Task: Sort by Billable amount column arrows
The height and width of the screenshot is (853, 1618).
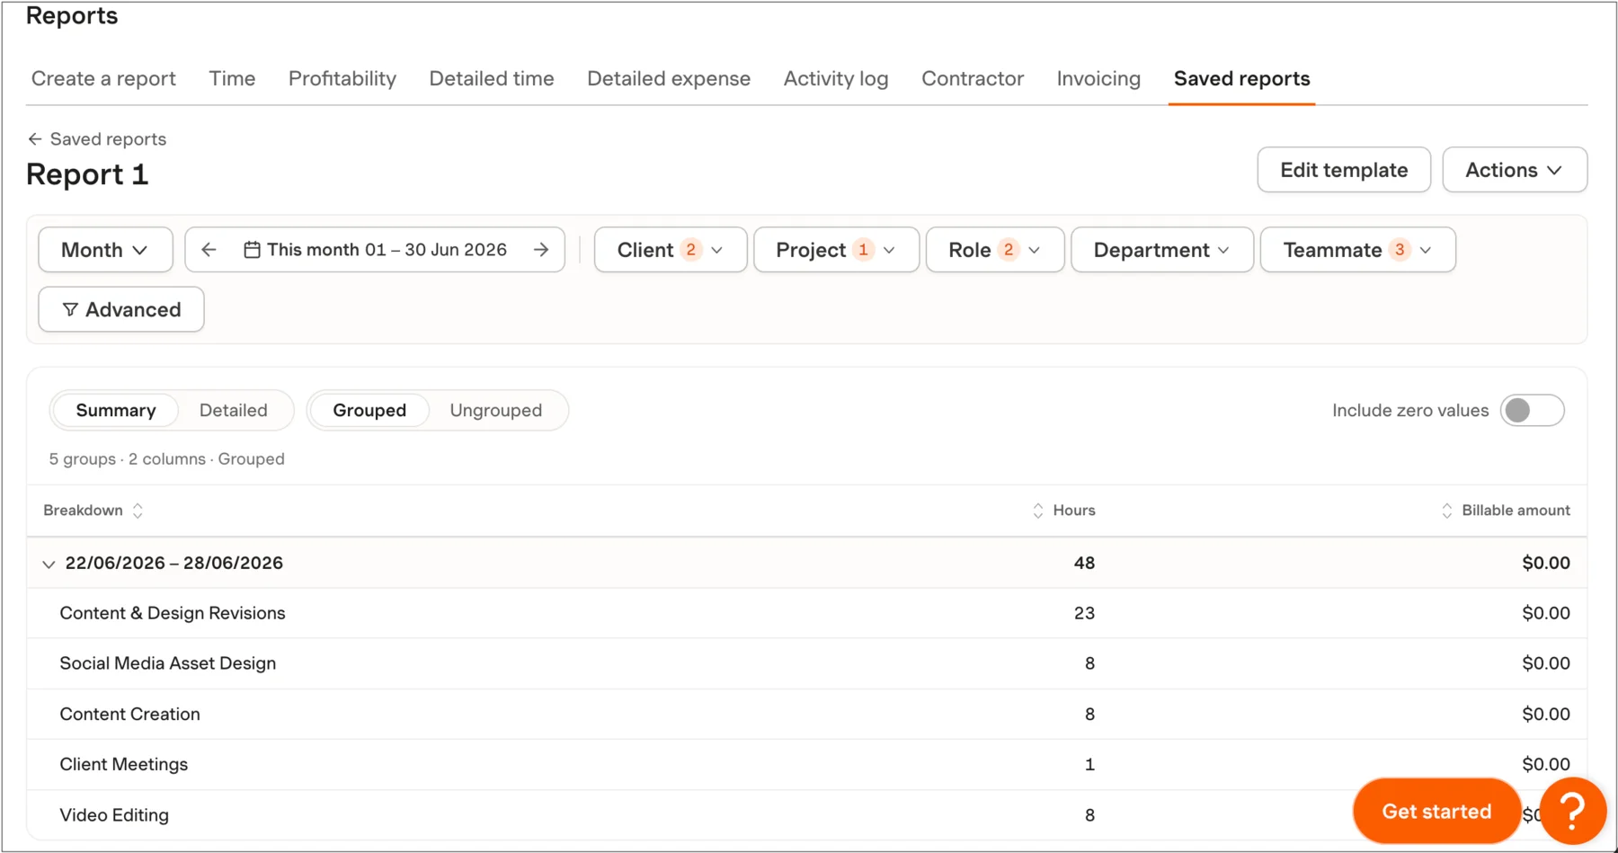Action: pyautogui.click(x=1446, y=511)
